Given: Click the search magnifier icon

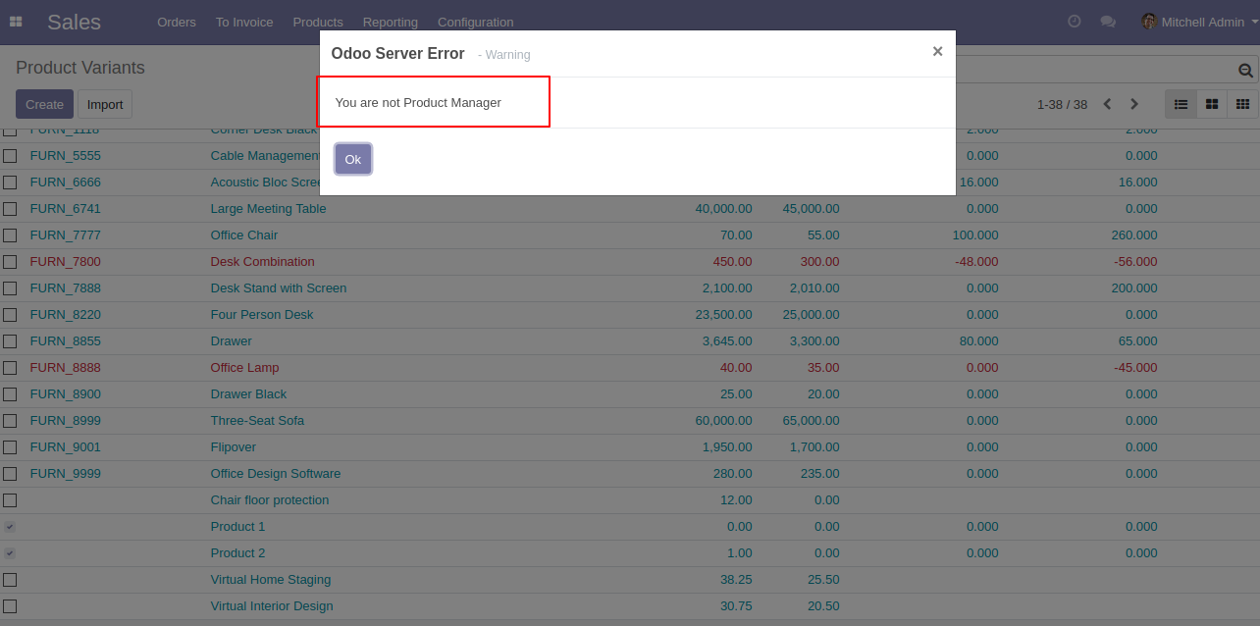Looking at the screenshot, I should tap(1245, 70).
